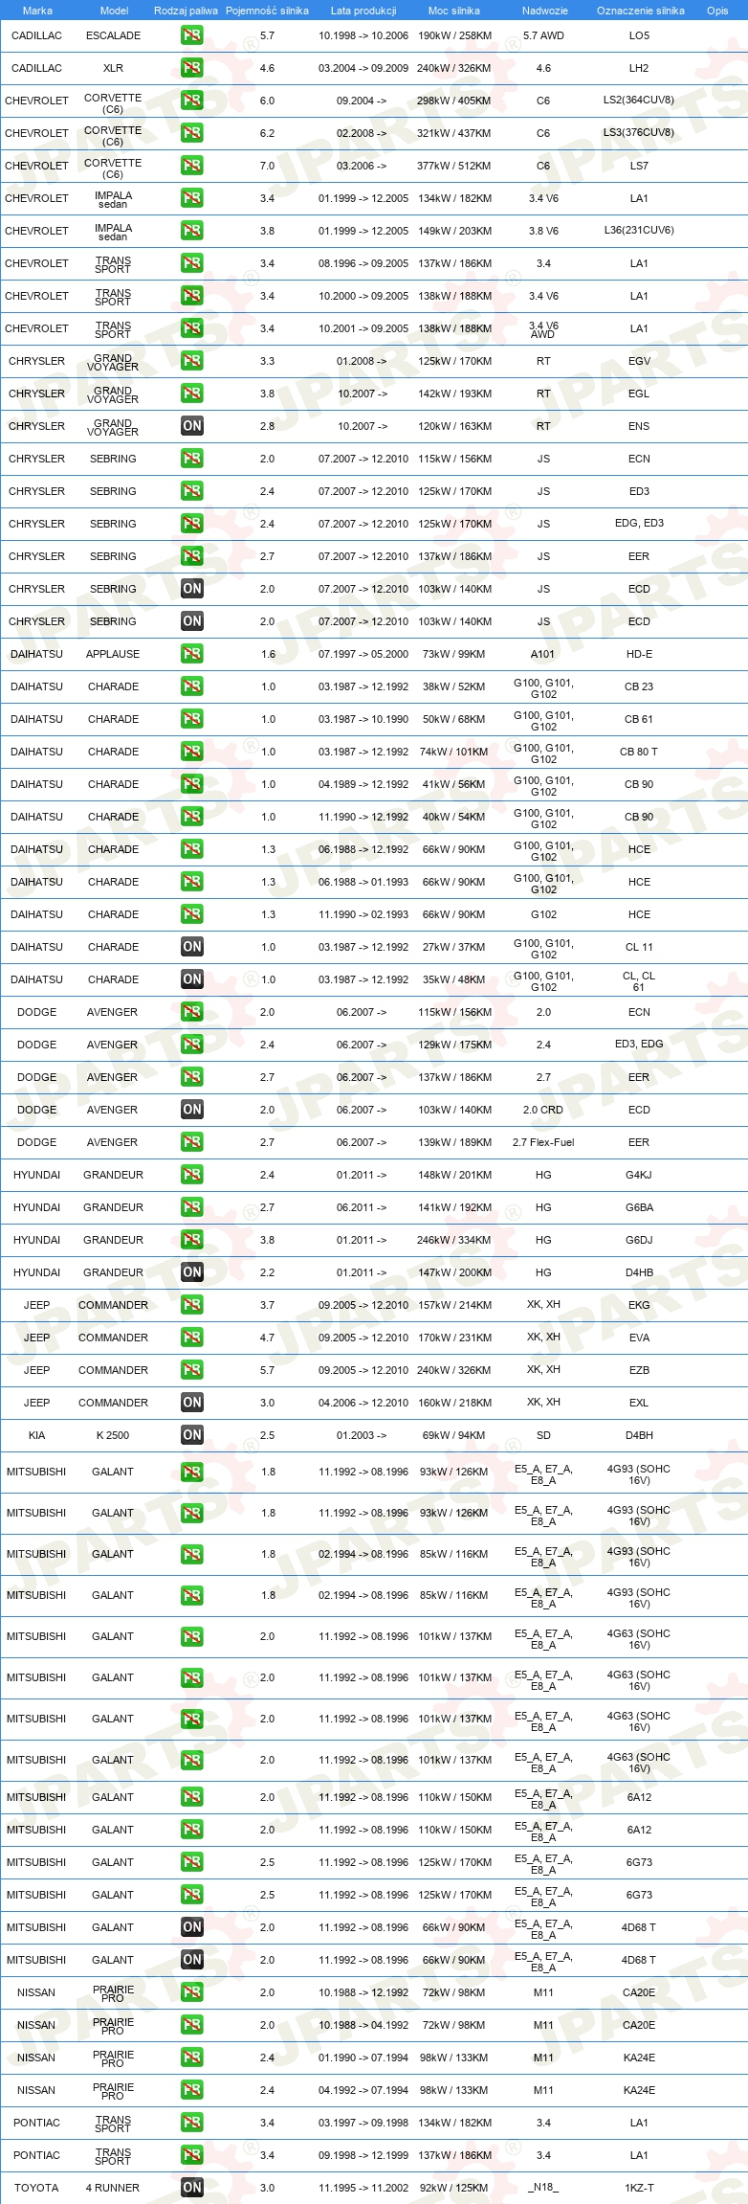Viewport: 748px width, 2204px height.
Task: Click the ON icon for Dodge Avenger 2.0 CRD
Action: coord(191,1110)
